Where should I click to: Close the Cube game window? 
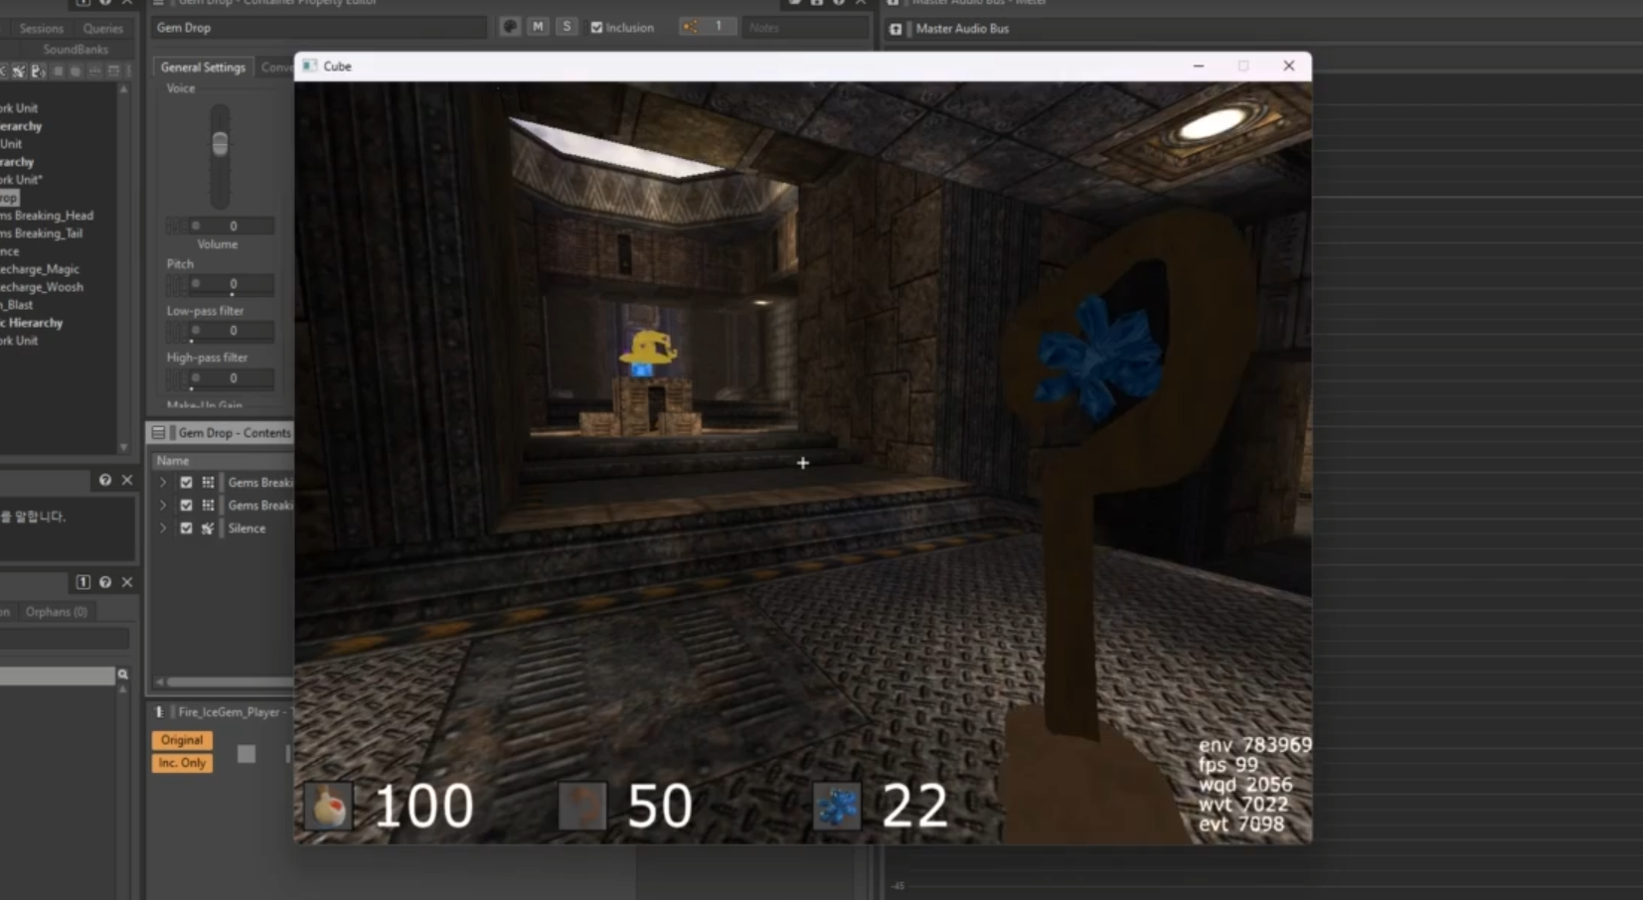point(1289,67)
